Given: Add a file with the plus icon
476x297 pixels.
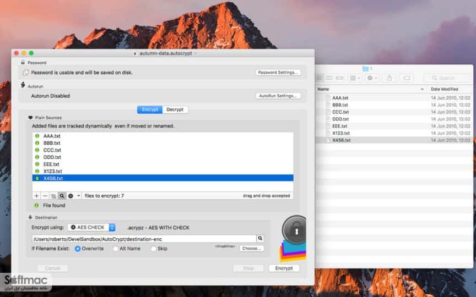Looking at the screenshot, I should pos(36,196).
